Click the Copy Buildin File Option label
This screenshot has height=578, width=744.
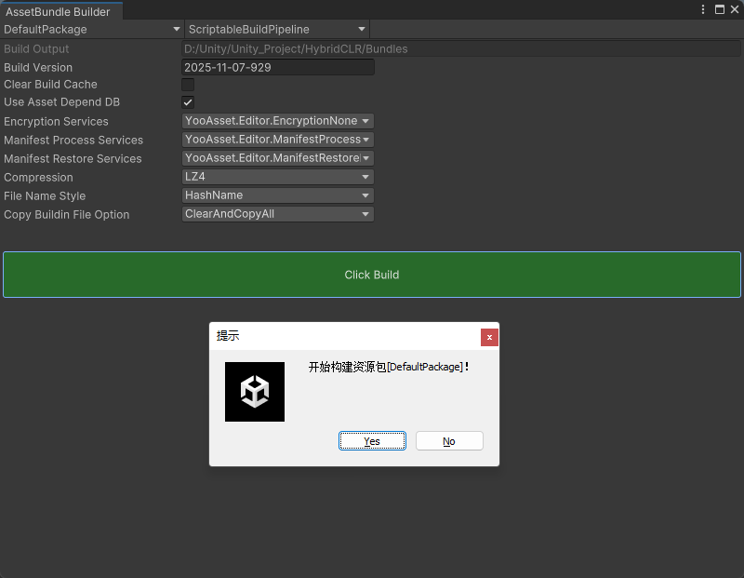(66, 215)
